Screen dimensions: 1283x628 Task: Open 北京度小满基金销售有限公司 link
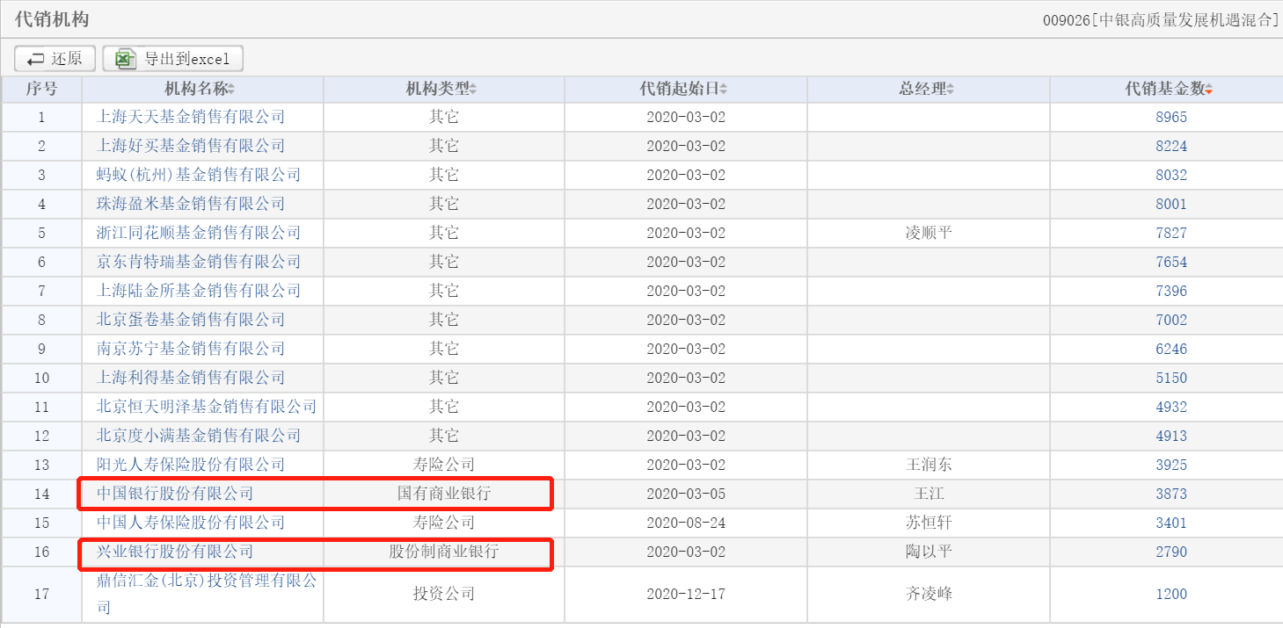point(199,436)
